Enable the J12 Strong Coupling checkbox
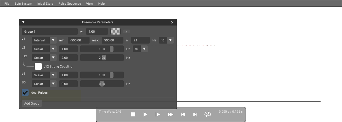Screen dimensions: 342x122 click(x=38, y=66)
